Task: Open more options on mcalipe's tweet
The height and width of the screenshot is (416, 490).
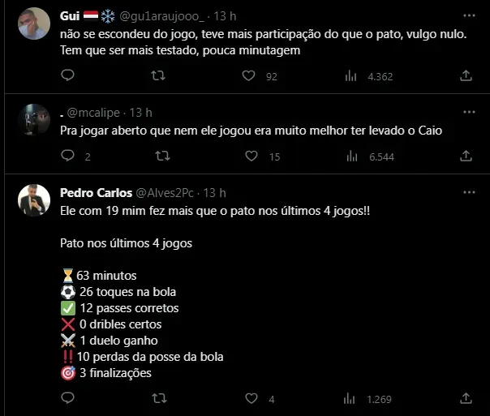Action: tap(468, 113)
